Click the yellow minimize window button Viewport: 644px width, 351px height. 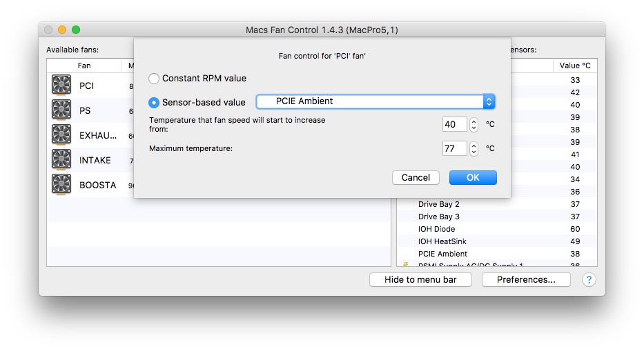point(62,30)
